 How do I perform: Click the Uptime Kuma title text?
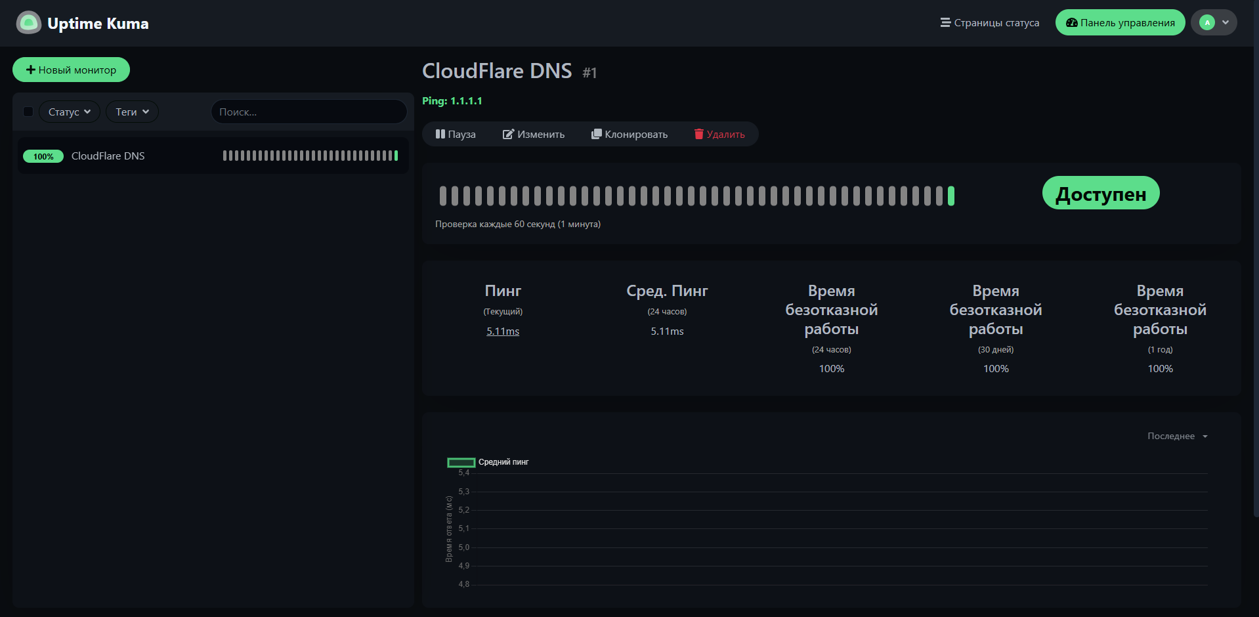click(x=98, y=24)
